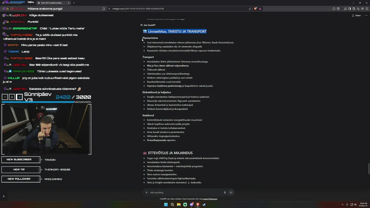This screenshot has width=370, height=208.
Task: Click the taskbar clock showing 10:34 PM
Action: [363, 205]
